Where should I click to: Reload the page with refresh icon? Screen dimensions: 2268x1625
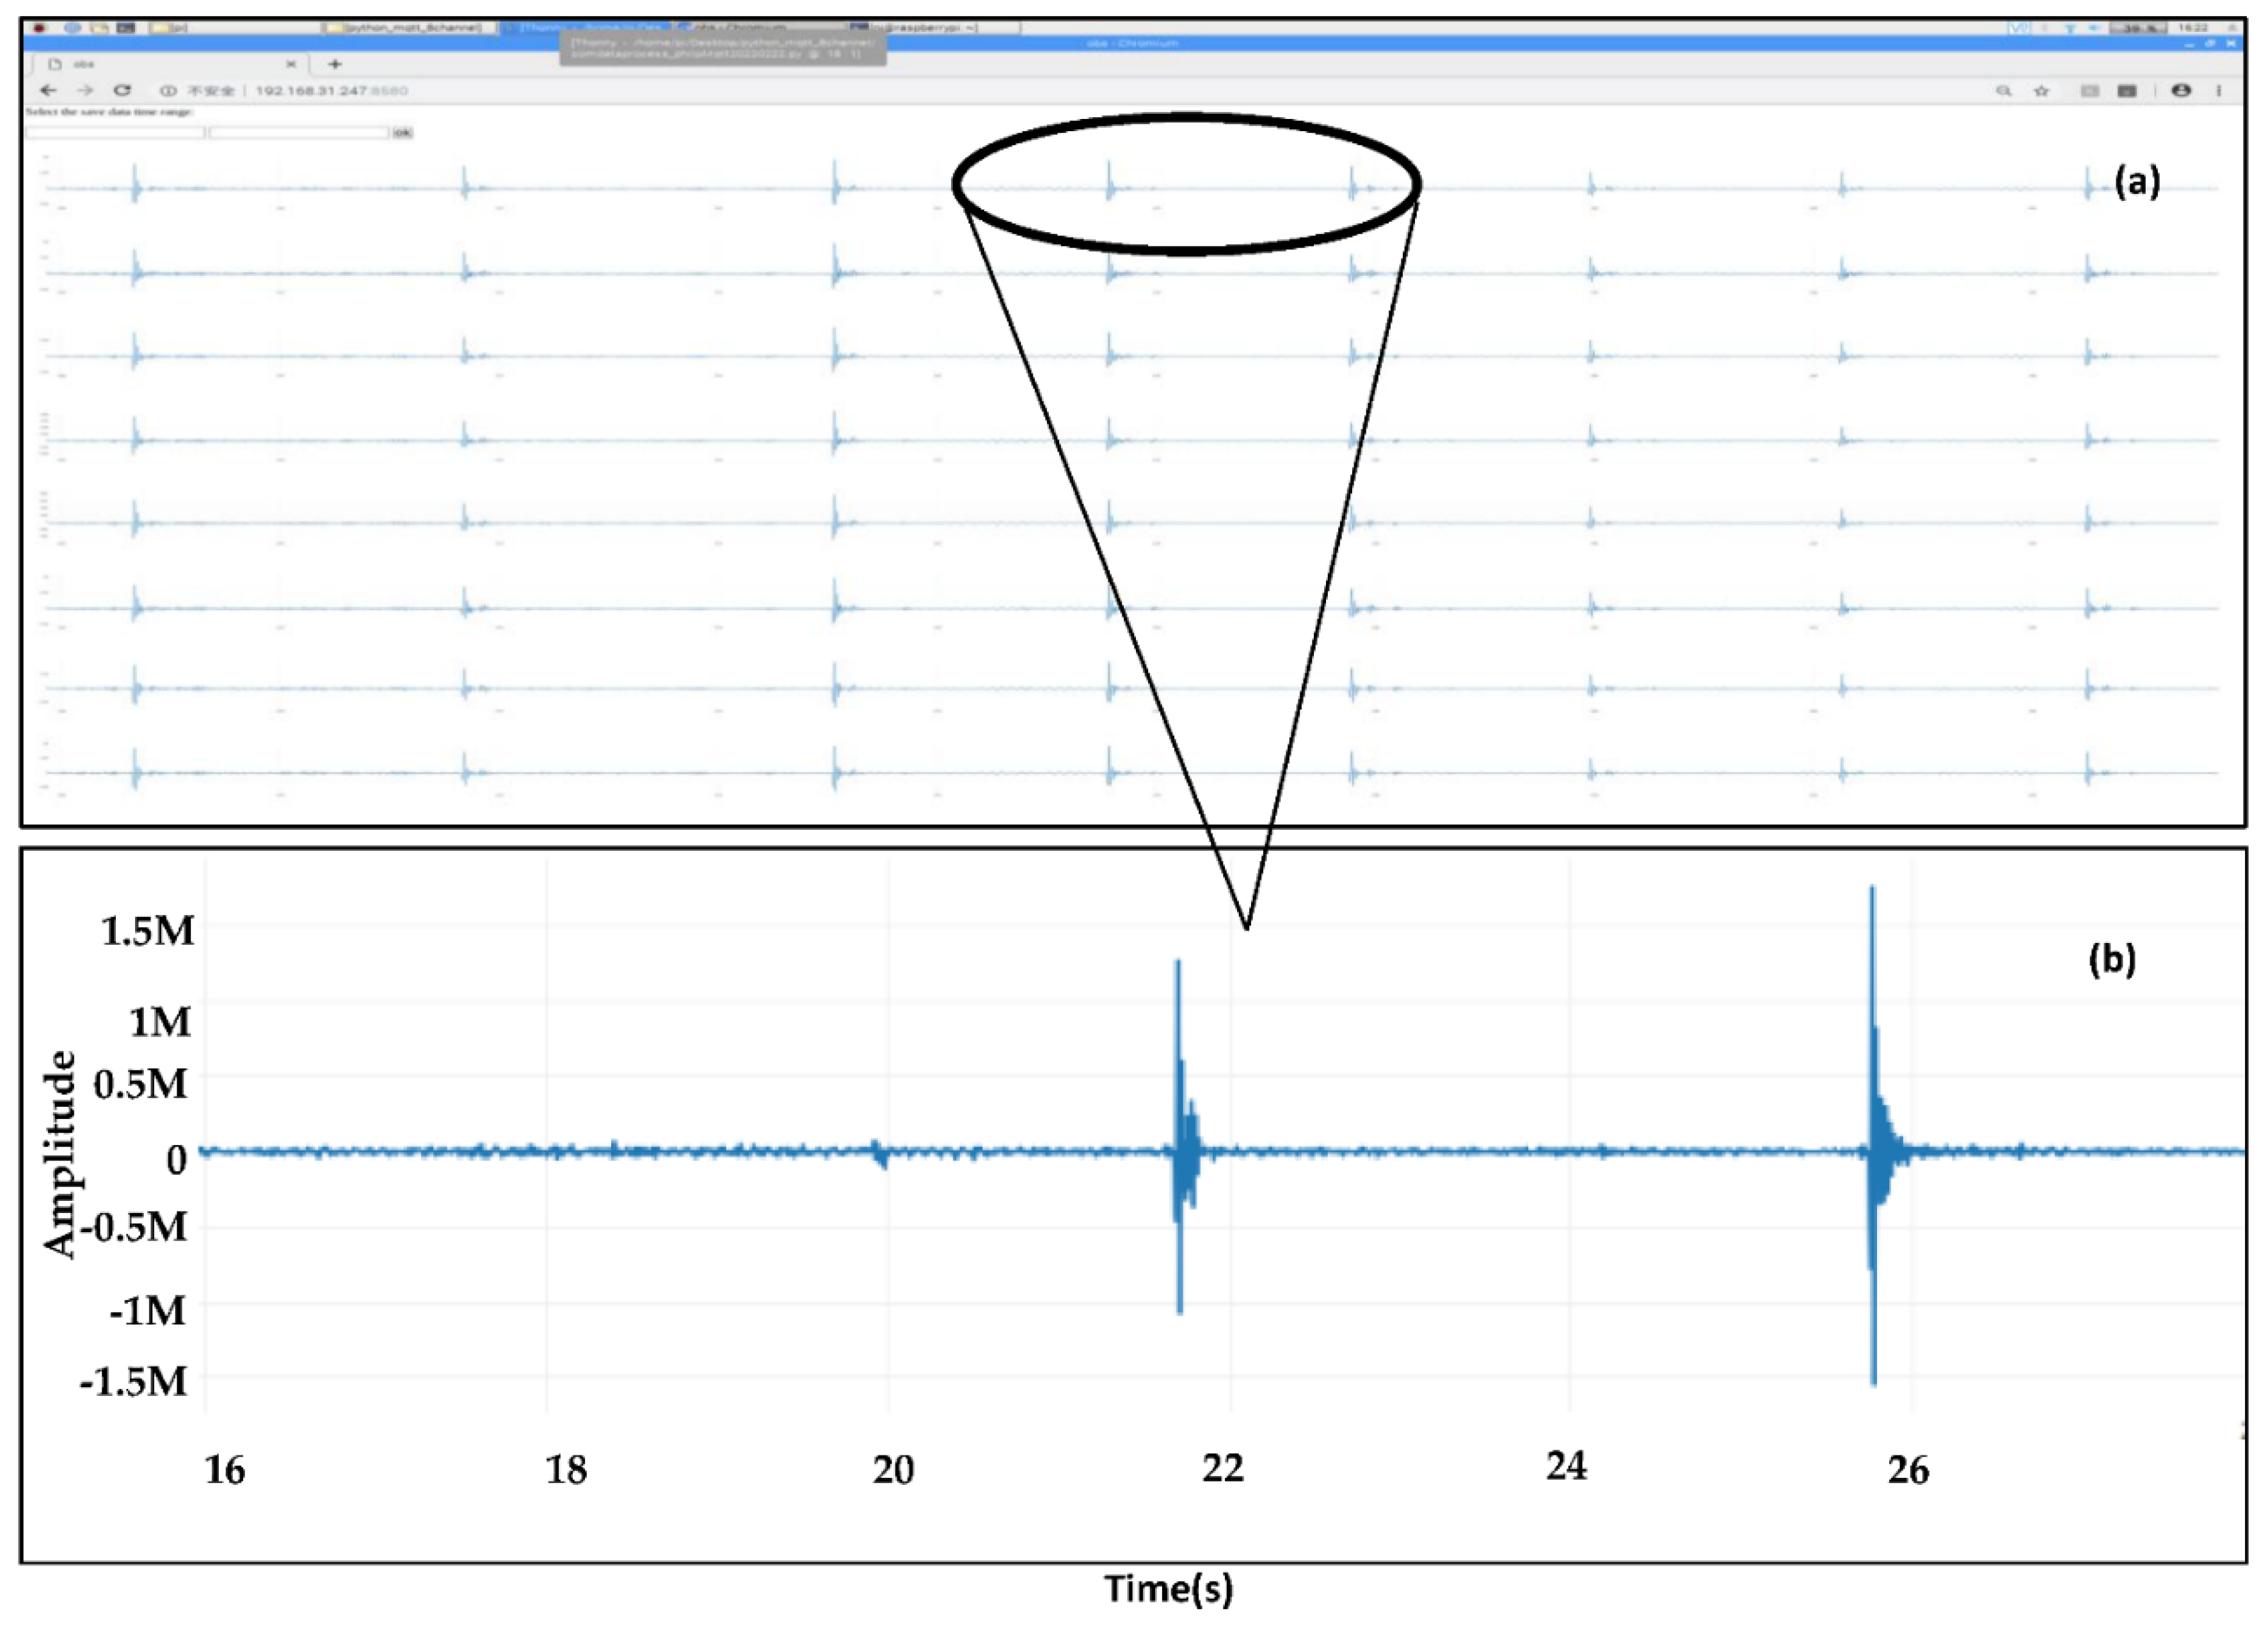click(x=121, y=90)
